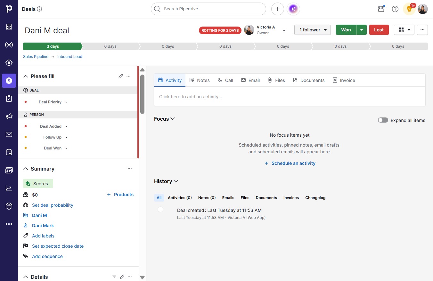Focus the Search Pipedrive field
Screen dimensions: 433x281
click(x=208, y=9)
